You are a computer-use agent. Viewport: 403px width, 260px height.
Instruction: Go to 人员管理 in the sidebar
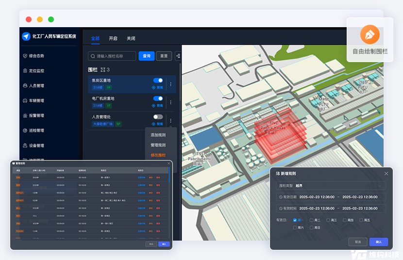coord(36,86)
